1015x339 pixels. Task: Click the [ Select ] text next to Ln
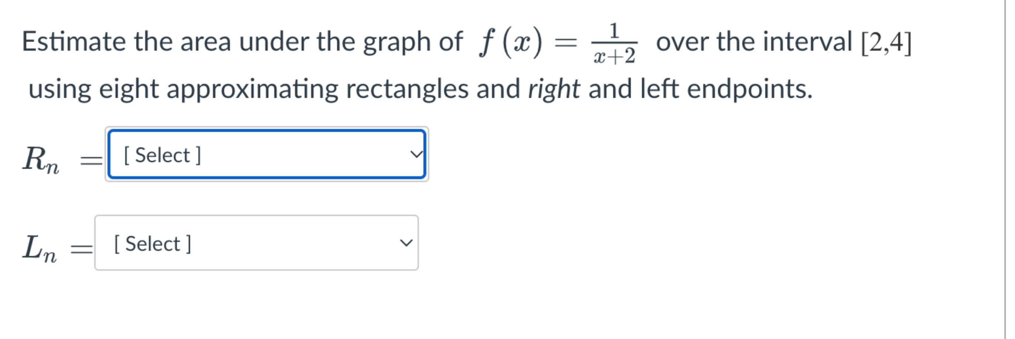pos(152,244)
